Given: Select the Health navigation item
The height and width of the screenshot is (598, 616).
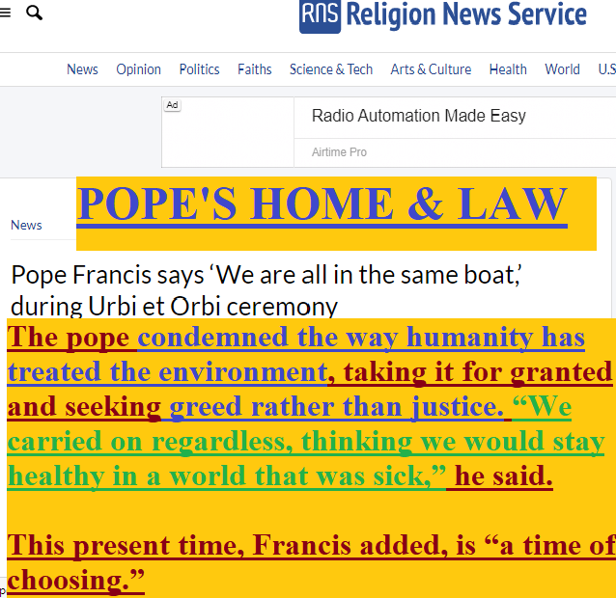Looking at the screenshot, I should [508, 69].
